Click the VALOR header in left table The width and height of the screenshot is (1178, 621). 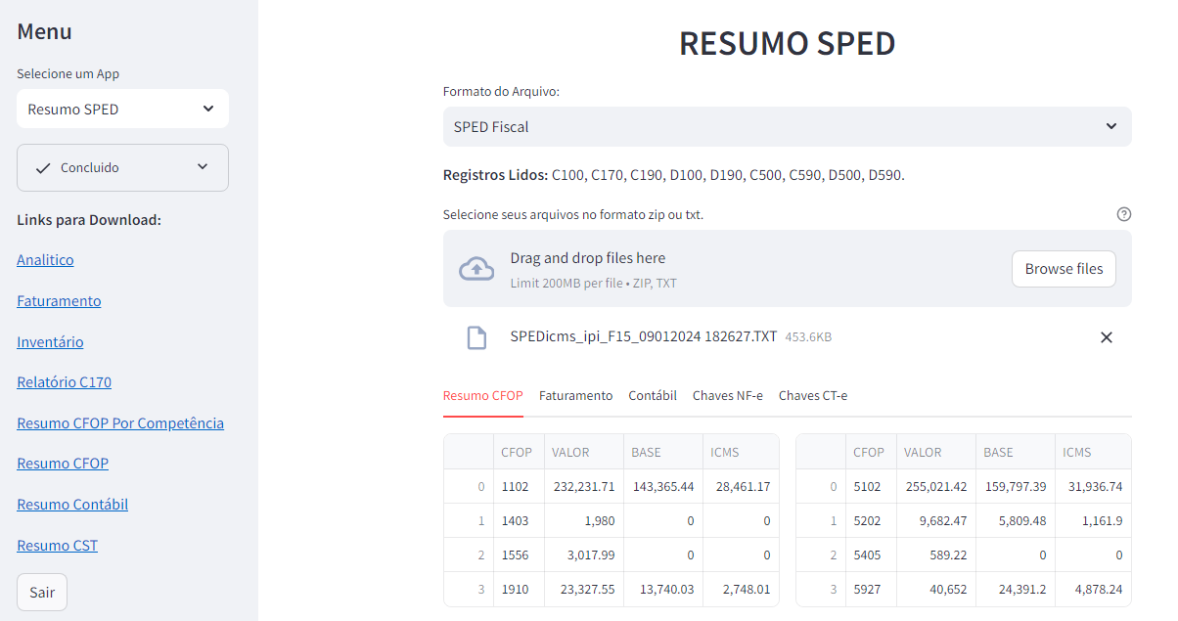coord(584,452)
